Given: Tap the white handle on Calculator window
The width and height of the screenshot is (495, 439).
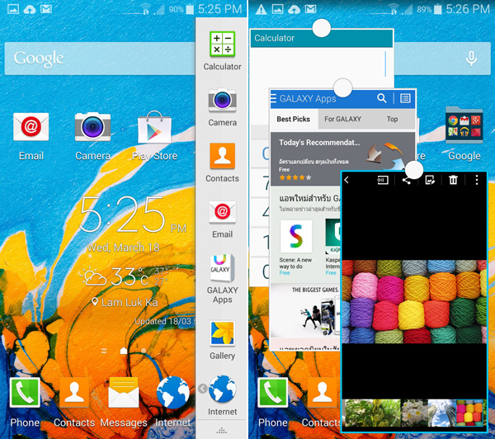Looking at the screenshot, I should [x=322, y=28].
